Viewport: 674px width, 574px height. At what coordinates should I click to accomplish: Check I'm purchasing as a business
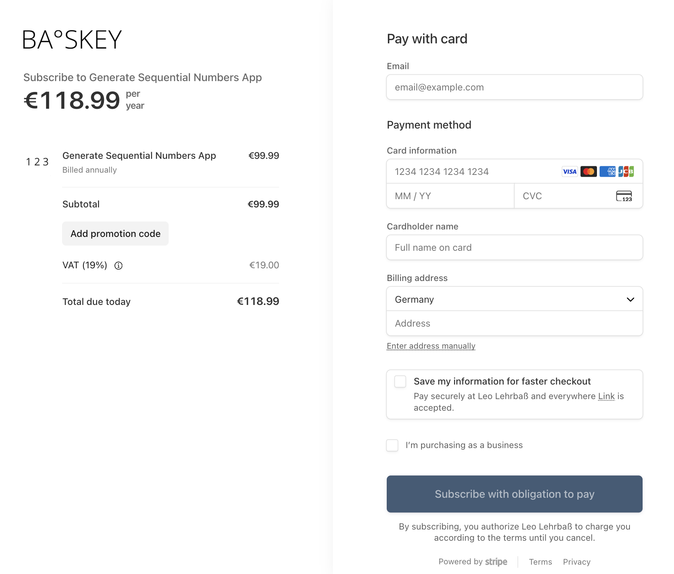pyautogui.click(x=392, y=445)
